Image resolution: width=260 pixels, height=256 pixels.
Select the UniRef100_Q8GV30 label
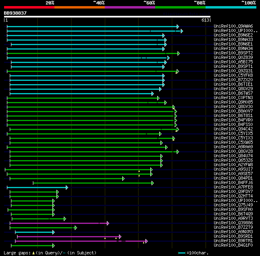pos(233,106)
